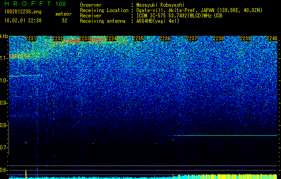Click the kHz axis unit label
Screen dimensions: 281x179
pyautogui.click(x=4, y=36)
